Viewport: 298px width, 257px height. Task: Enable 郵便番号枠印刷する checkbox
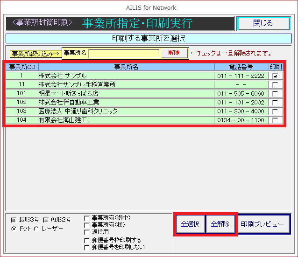point(87,240)
